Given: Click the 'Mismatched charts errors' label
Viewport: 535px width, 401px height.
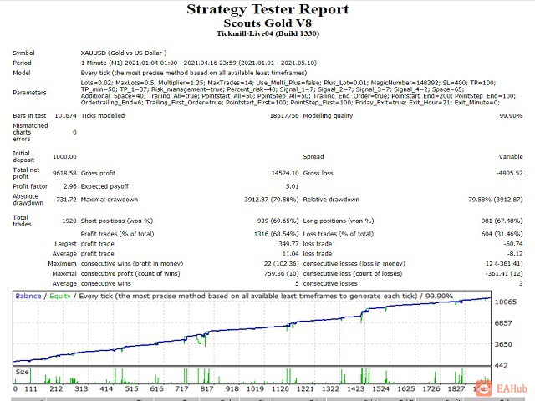Looking at the screenshot, I should pyautogui.click(x=30, y=132).
